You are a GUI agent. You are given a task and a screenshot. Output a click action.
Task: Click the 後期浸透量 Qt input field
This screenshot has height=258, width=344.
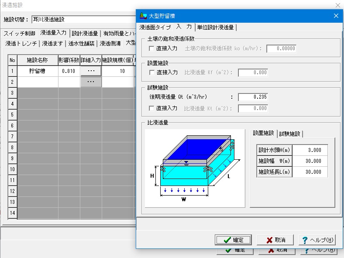[x=253, y=97]
